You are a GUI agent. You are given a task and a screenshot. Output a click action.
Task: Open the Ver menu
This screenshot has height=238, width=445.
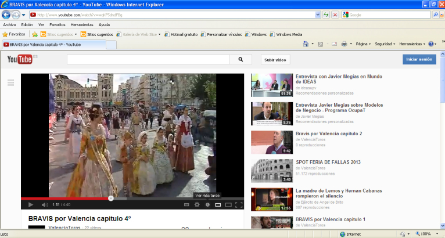[x=41, y=25]
